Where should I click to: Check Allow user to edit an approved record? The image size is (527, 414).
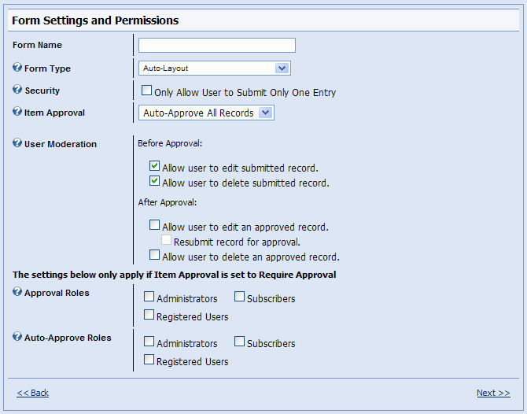click(155, 225)
